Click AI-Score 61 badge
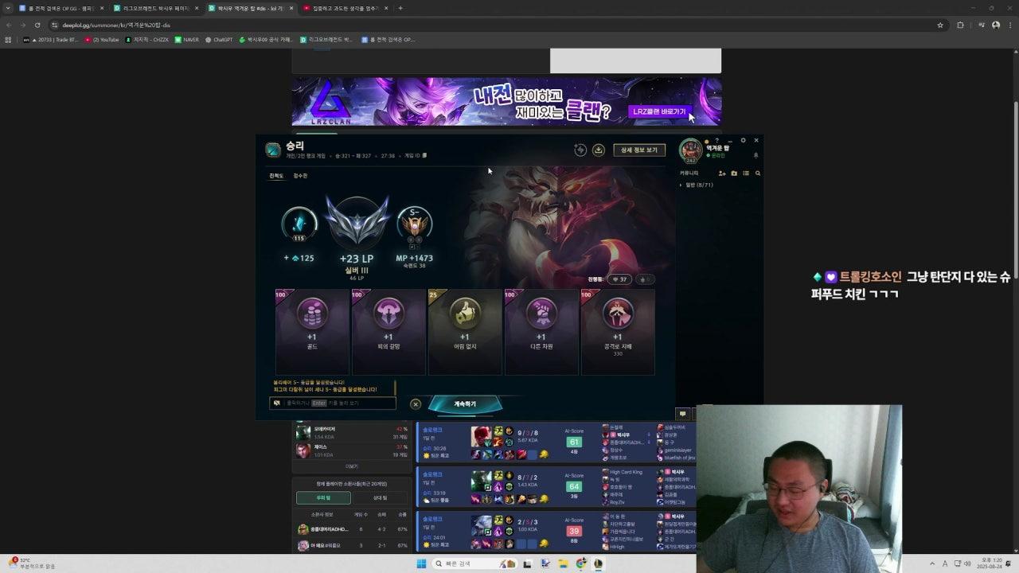The height and width of the screenshot is (573, 1019). (x=573, y=442)
